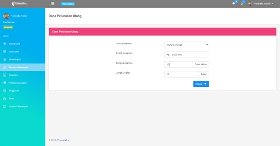Screen dimensions: 280x146
Task: Click the Laporan Keuangan folder icon
Action: click(5, 106)
